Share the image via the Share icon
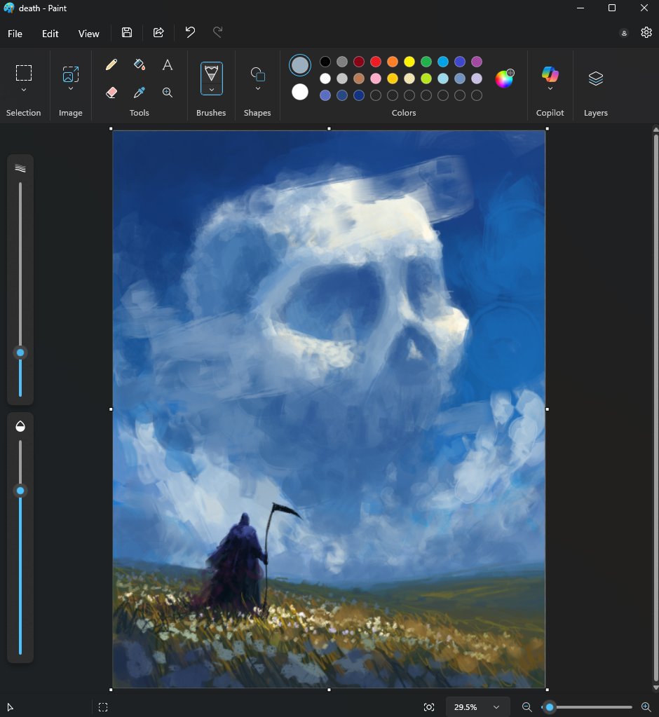Viewport: 659px width, 717px height. point(158,32)
